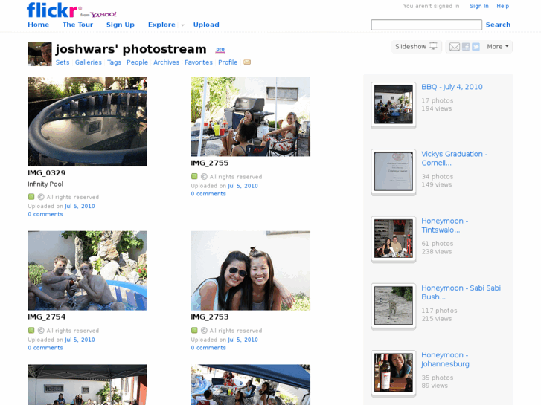Click copyright icon under IMG_2753
Viewport: 541px width, 405px height.
pos(204,330)
